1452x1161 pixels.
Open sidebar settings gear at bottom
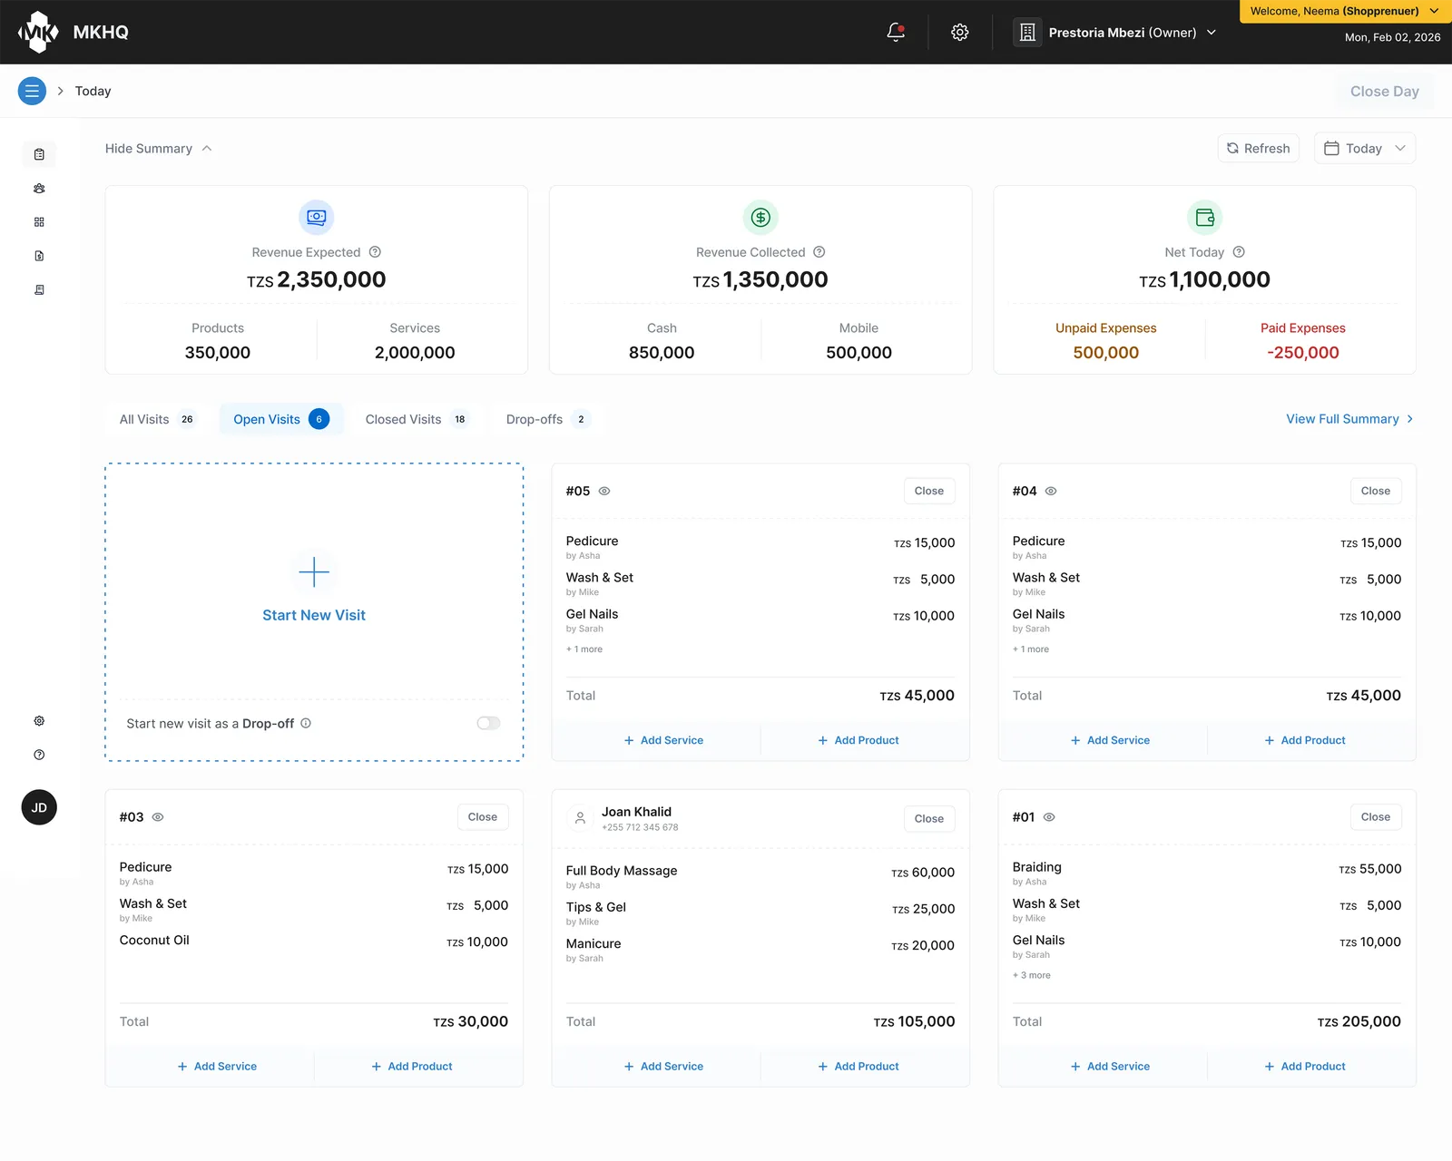[39, 721]
